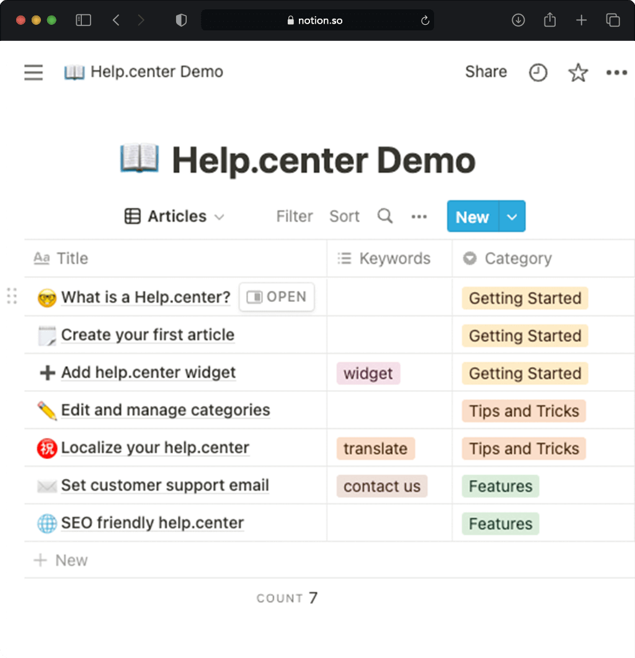Click Safari privacy shield icon
Image resolution: width=635 pixels, height=658 pixels.
[181, 20]
